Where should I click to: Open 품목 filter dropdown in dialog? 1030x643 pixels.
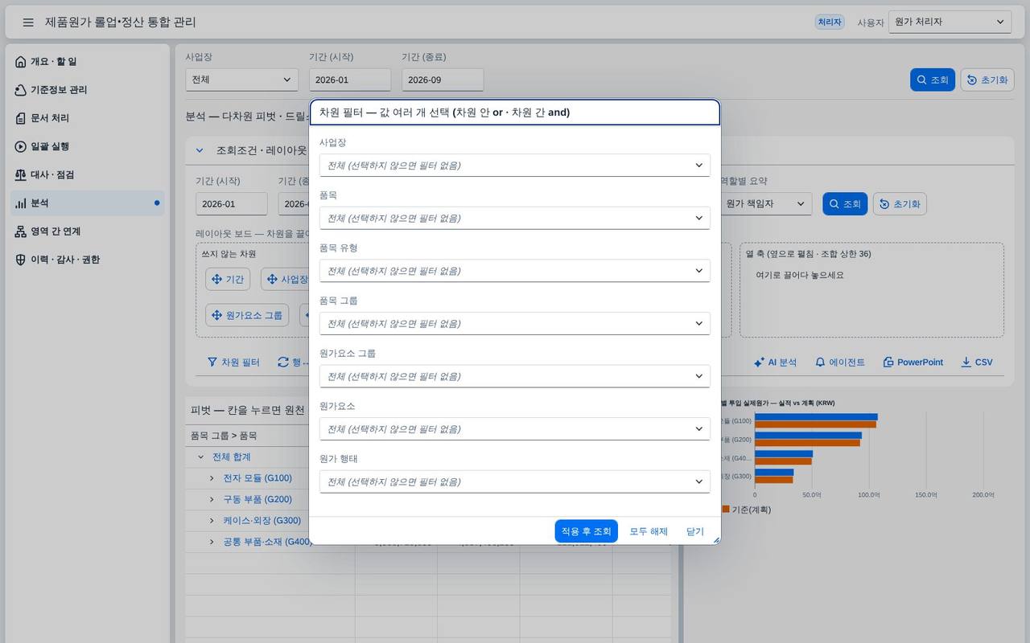(x=515, y=218)
